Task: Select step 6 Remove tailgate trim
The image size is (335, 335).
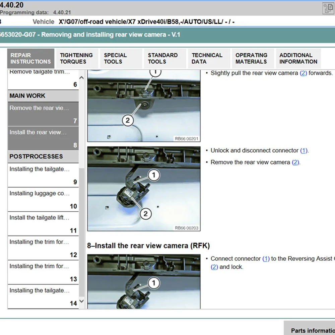Action: [43, 79]
